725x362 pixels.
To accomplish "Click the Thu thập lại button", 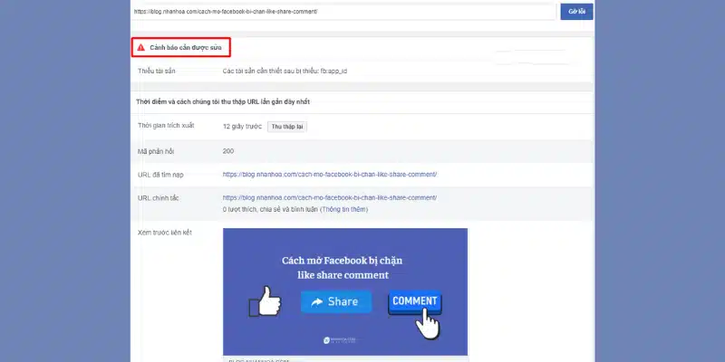I will tap(286, 127).
